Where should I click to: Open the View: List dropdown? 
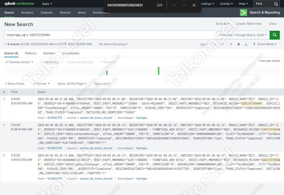pos(102,84)
